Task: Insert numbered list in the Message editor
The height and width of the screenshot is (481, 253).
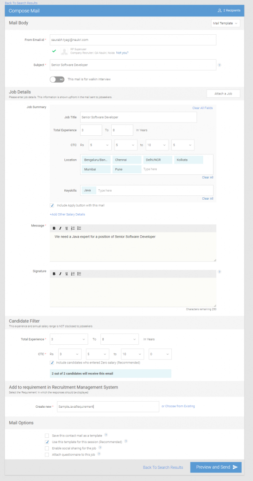Action: pyautogui.click(x=73, y=228)
